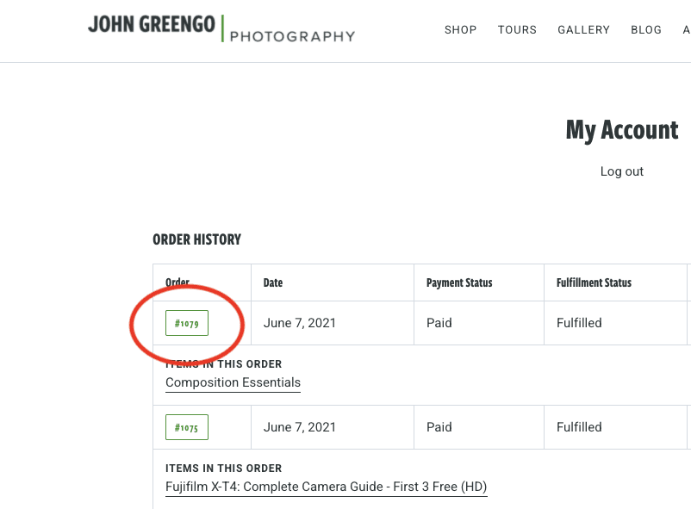691x509 pixels.
Task: Click the Paid status of order #1079
Action: pyautogui.click(x=439, y=323)
